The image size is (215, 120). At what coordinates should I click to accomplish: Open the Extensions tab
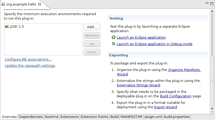[69, 117]
